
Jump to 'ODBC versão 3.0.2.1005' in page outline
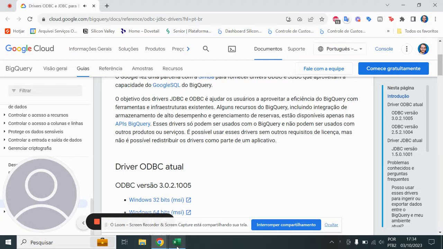405,116
